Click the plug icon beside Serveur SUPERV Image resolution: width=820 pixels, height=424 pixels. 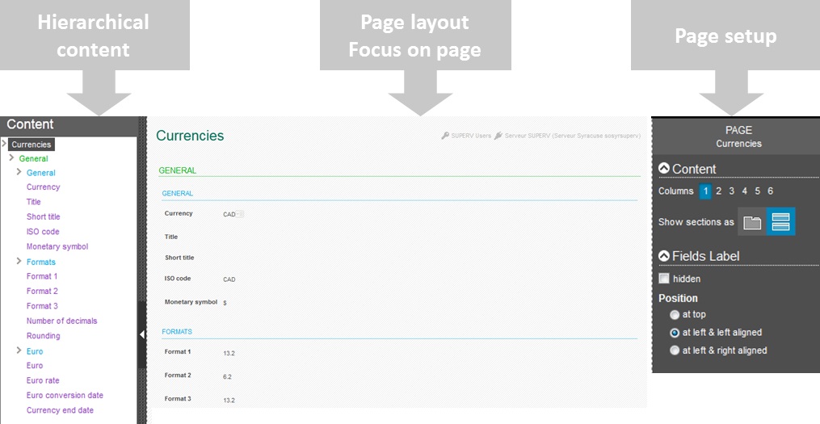[498, 136]
